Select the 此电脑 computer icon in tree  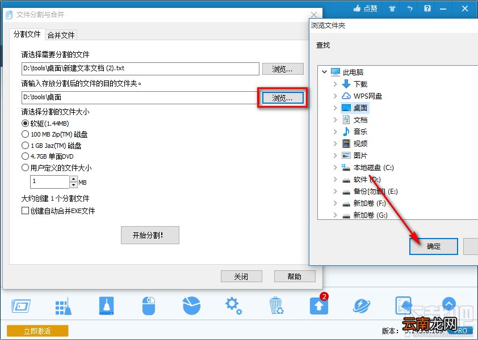336,72
